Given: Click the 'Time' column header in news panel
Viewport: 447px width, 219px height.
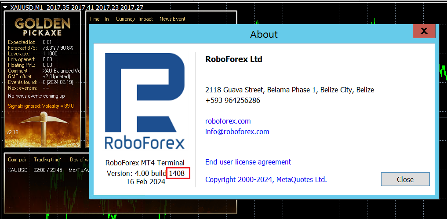Looking at the screenshot, I should pyautogui.click(x=94, y=19).
